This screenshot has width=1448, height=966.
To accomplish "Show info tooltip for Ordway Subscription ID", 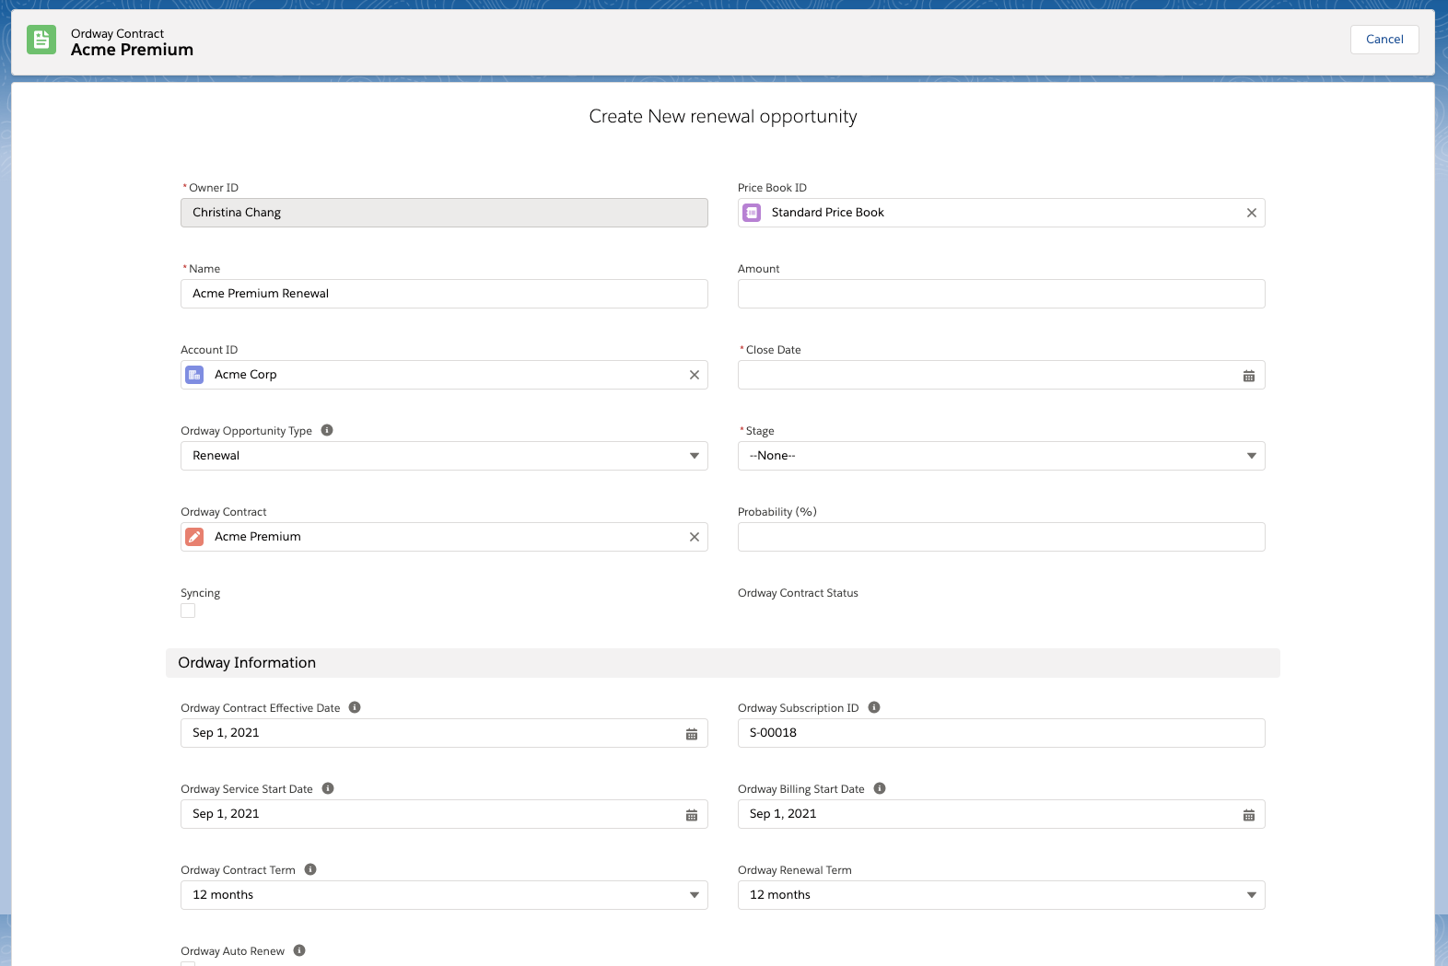I will point(874,707).
